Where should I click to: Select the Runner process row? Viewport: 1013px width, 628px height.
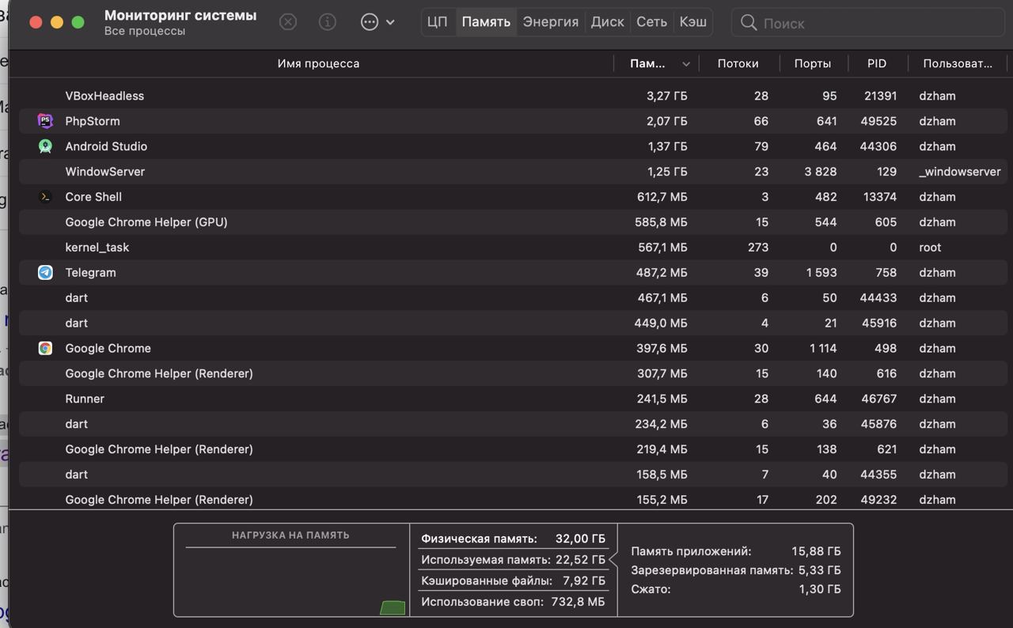click(x=513, y=399)
